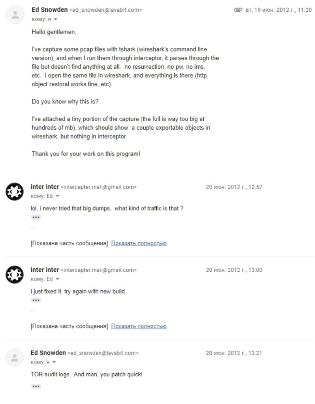This screenshot has height=404, width=315.
Task: Click the 13:21 message timestamp
Action: (x=234, y=353)
